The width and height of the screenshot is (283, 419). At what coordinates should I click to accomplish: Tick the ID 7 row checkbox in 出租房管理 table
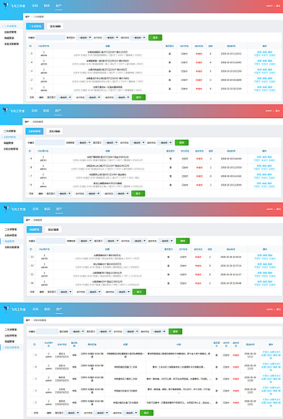tap(29, 176)
